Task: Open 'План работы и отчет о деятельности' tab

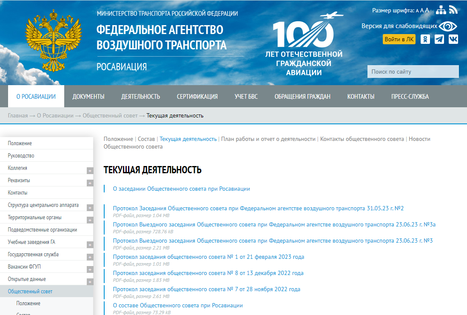Action: pyautogui.click(x=268, y=139)
